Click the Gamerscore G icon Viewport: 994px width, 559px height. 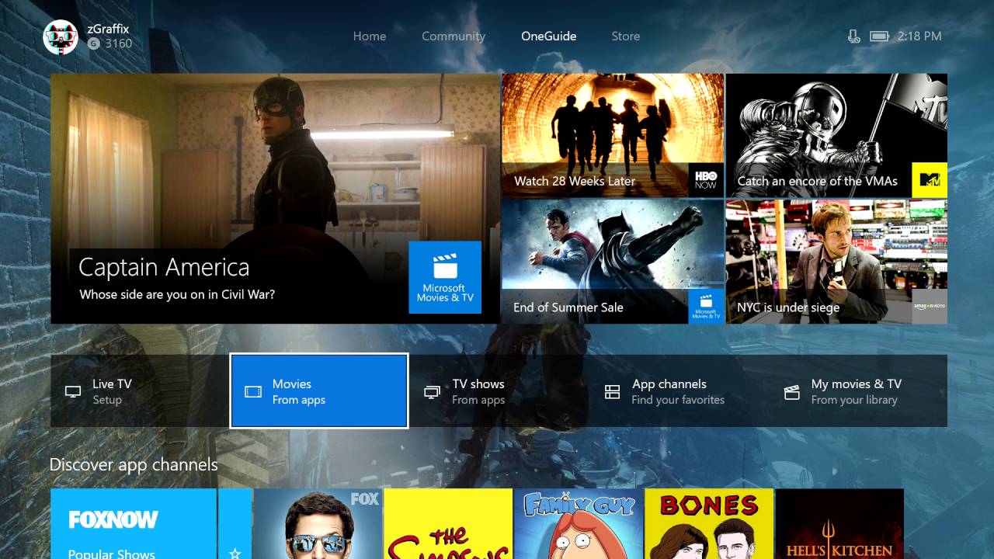click(x=94, y=43)
